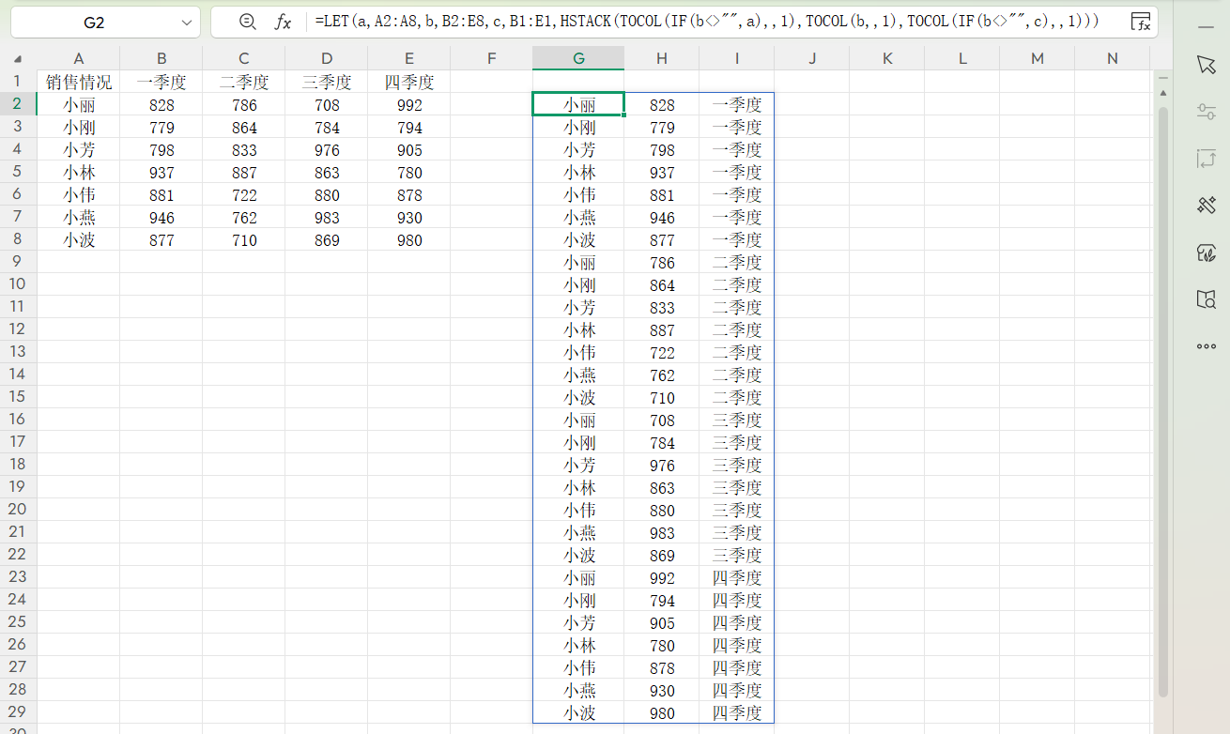Select column B by clicking its header
Screen dimensions: 1230x734
(x=161, y=58)
